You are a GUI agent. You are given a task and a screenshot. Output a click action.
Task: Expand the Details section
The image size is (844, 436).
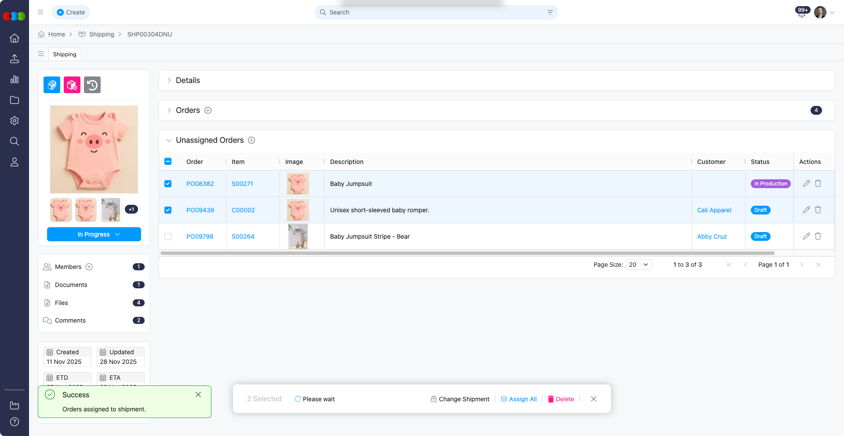tap(188, 80)
